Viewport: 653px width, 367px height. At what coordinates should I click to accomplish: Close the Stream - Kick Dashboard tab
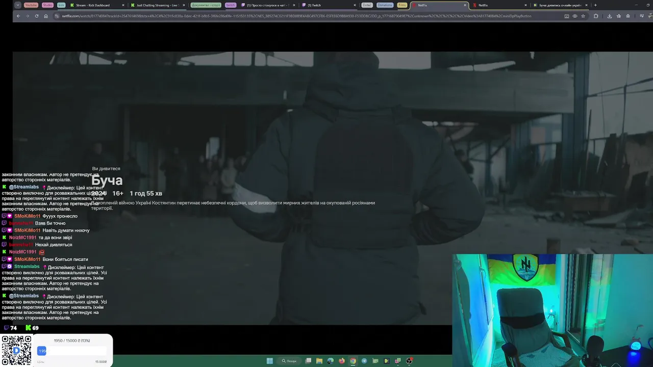[123, 5]
